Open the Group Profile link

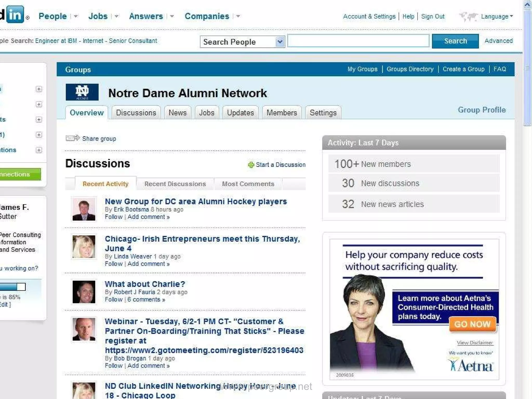[482, 110]
